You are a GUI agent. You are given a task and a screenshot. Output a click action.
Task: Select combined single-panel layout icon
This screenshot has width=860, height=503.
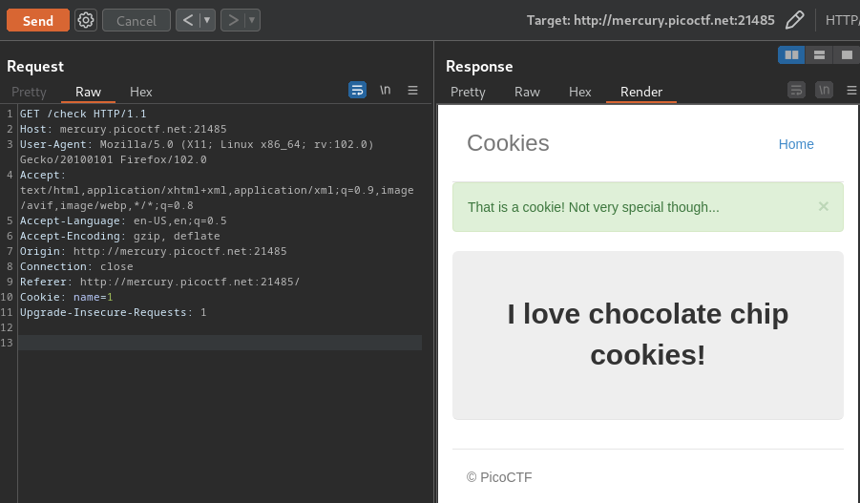(x=847, y=54)
